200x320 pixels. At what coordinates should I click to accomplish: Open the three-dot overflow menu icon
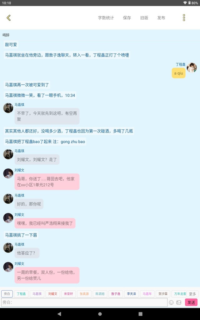184,18
